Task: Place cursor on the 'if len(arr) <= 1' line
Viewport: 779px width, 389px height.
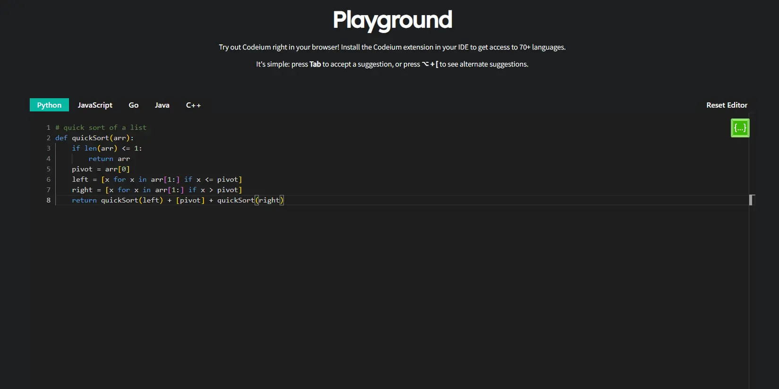Action: [x=107, y=148]
